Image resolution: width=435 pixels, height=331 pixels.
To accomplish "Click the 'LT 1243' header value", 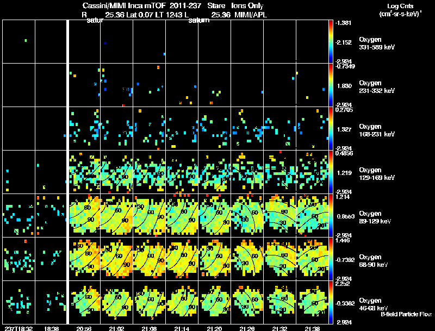I will point(169,15).
